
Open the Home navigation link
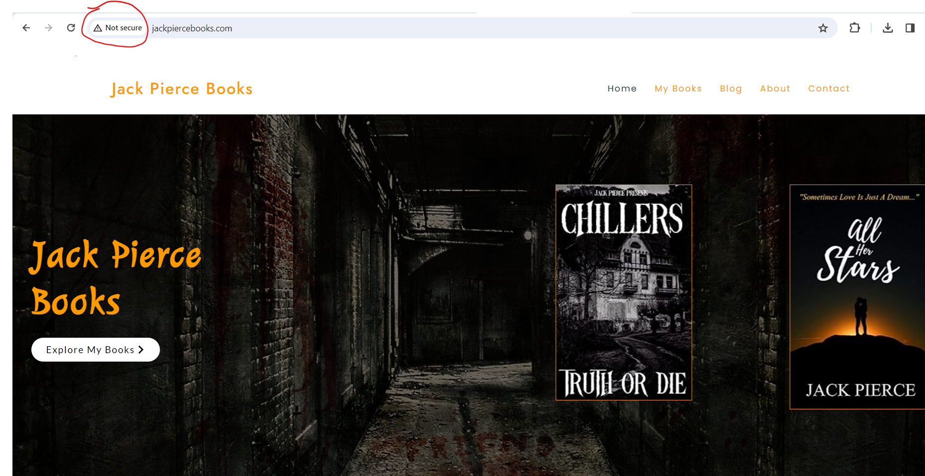(622, 89)
